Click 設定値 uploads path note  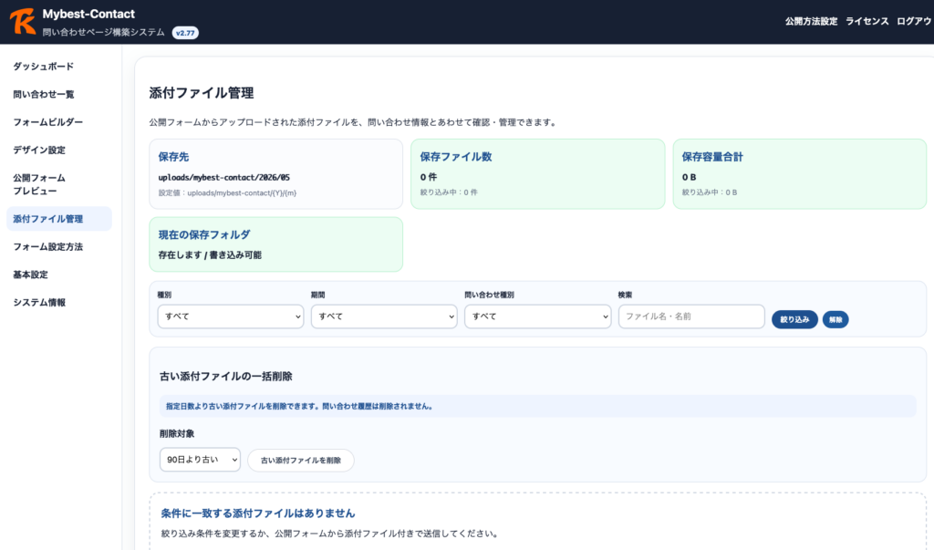click(227, 193)
